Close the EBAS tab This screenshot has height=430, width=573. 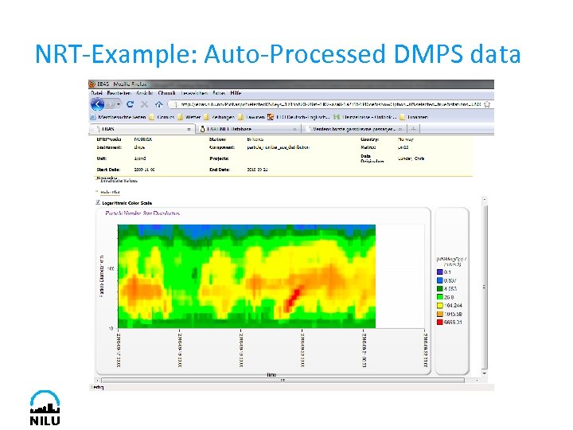189,130
